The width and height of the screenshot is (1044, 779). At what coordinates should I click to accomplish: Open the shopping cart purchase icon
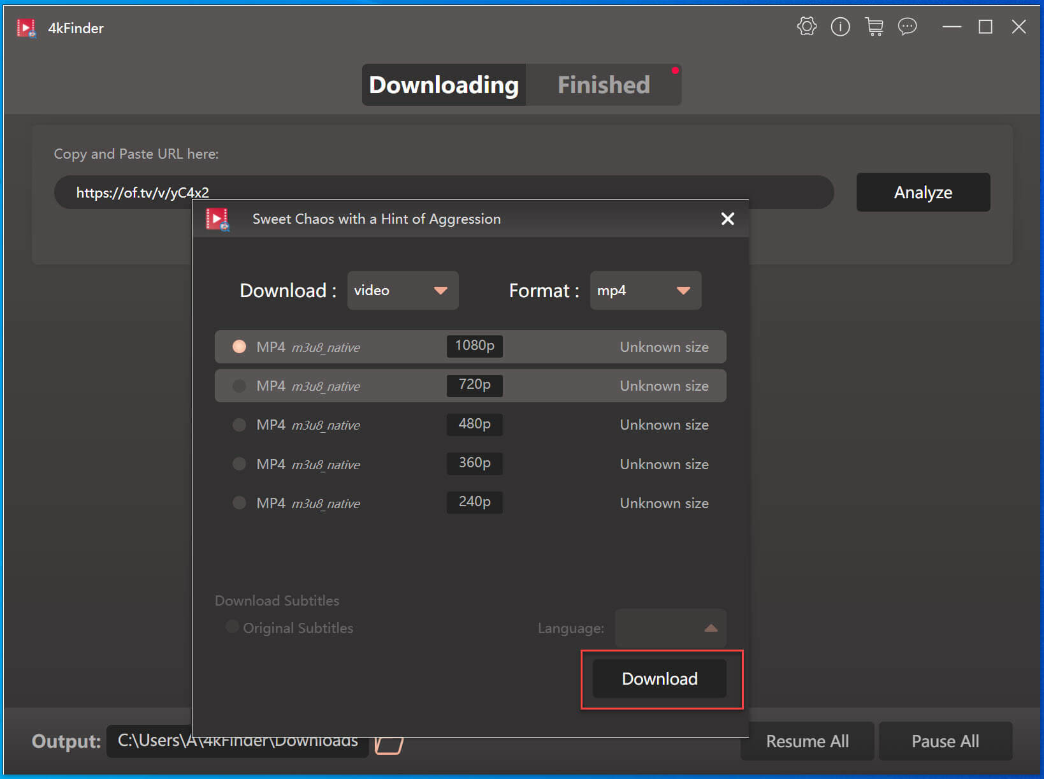point(874,27)
